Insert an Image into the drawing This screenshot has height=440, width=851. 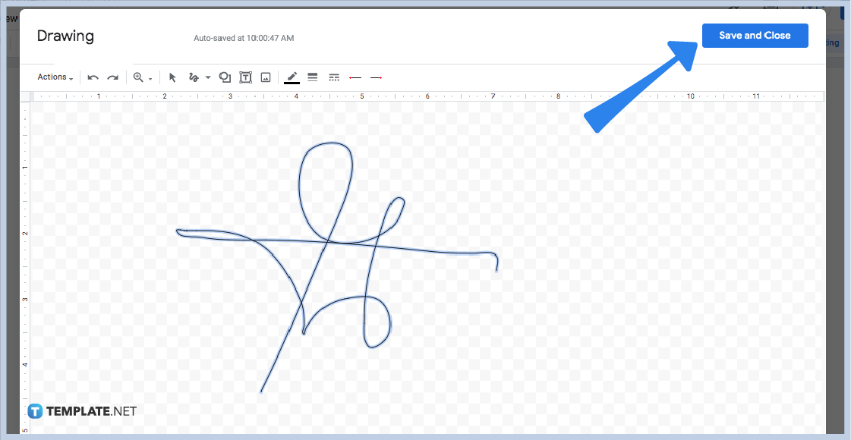pos(266,77)
